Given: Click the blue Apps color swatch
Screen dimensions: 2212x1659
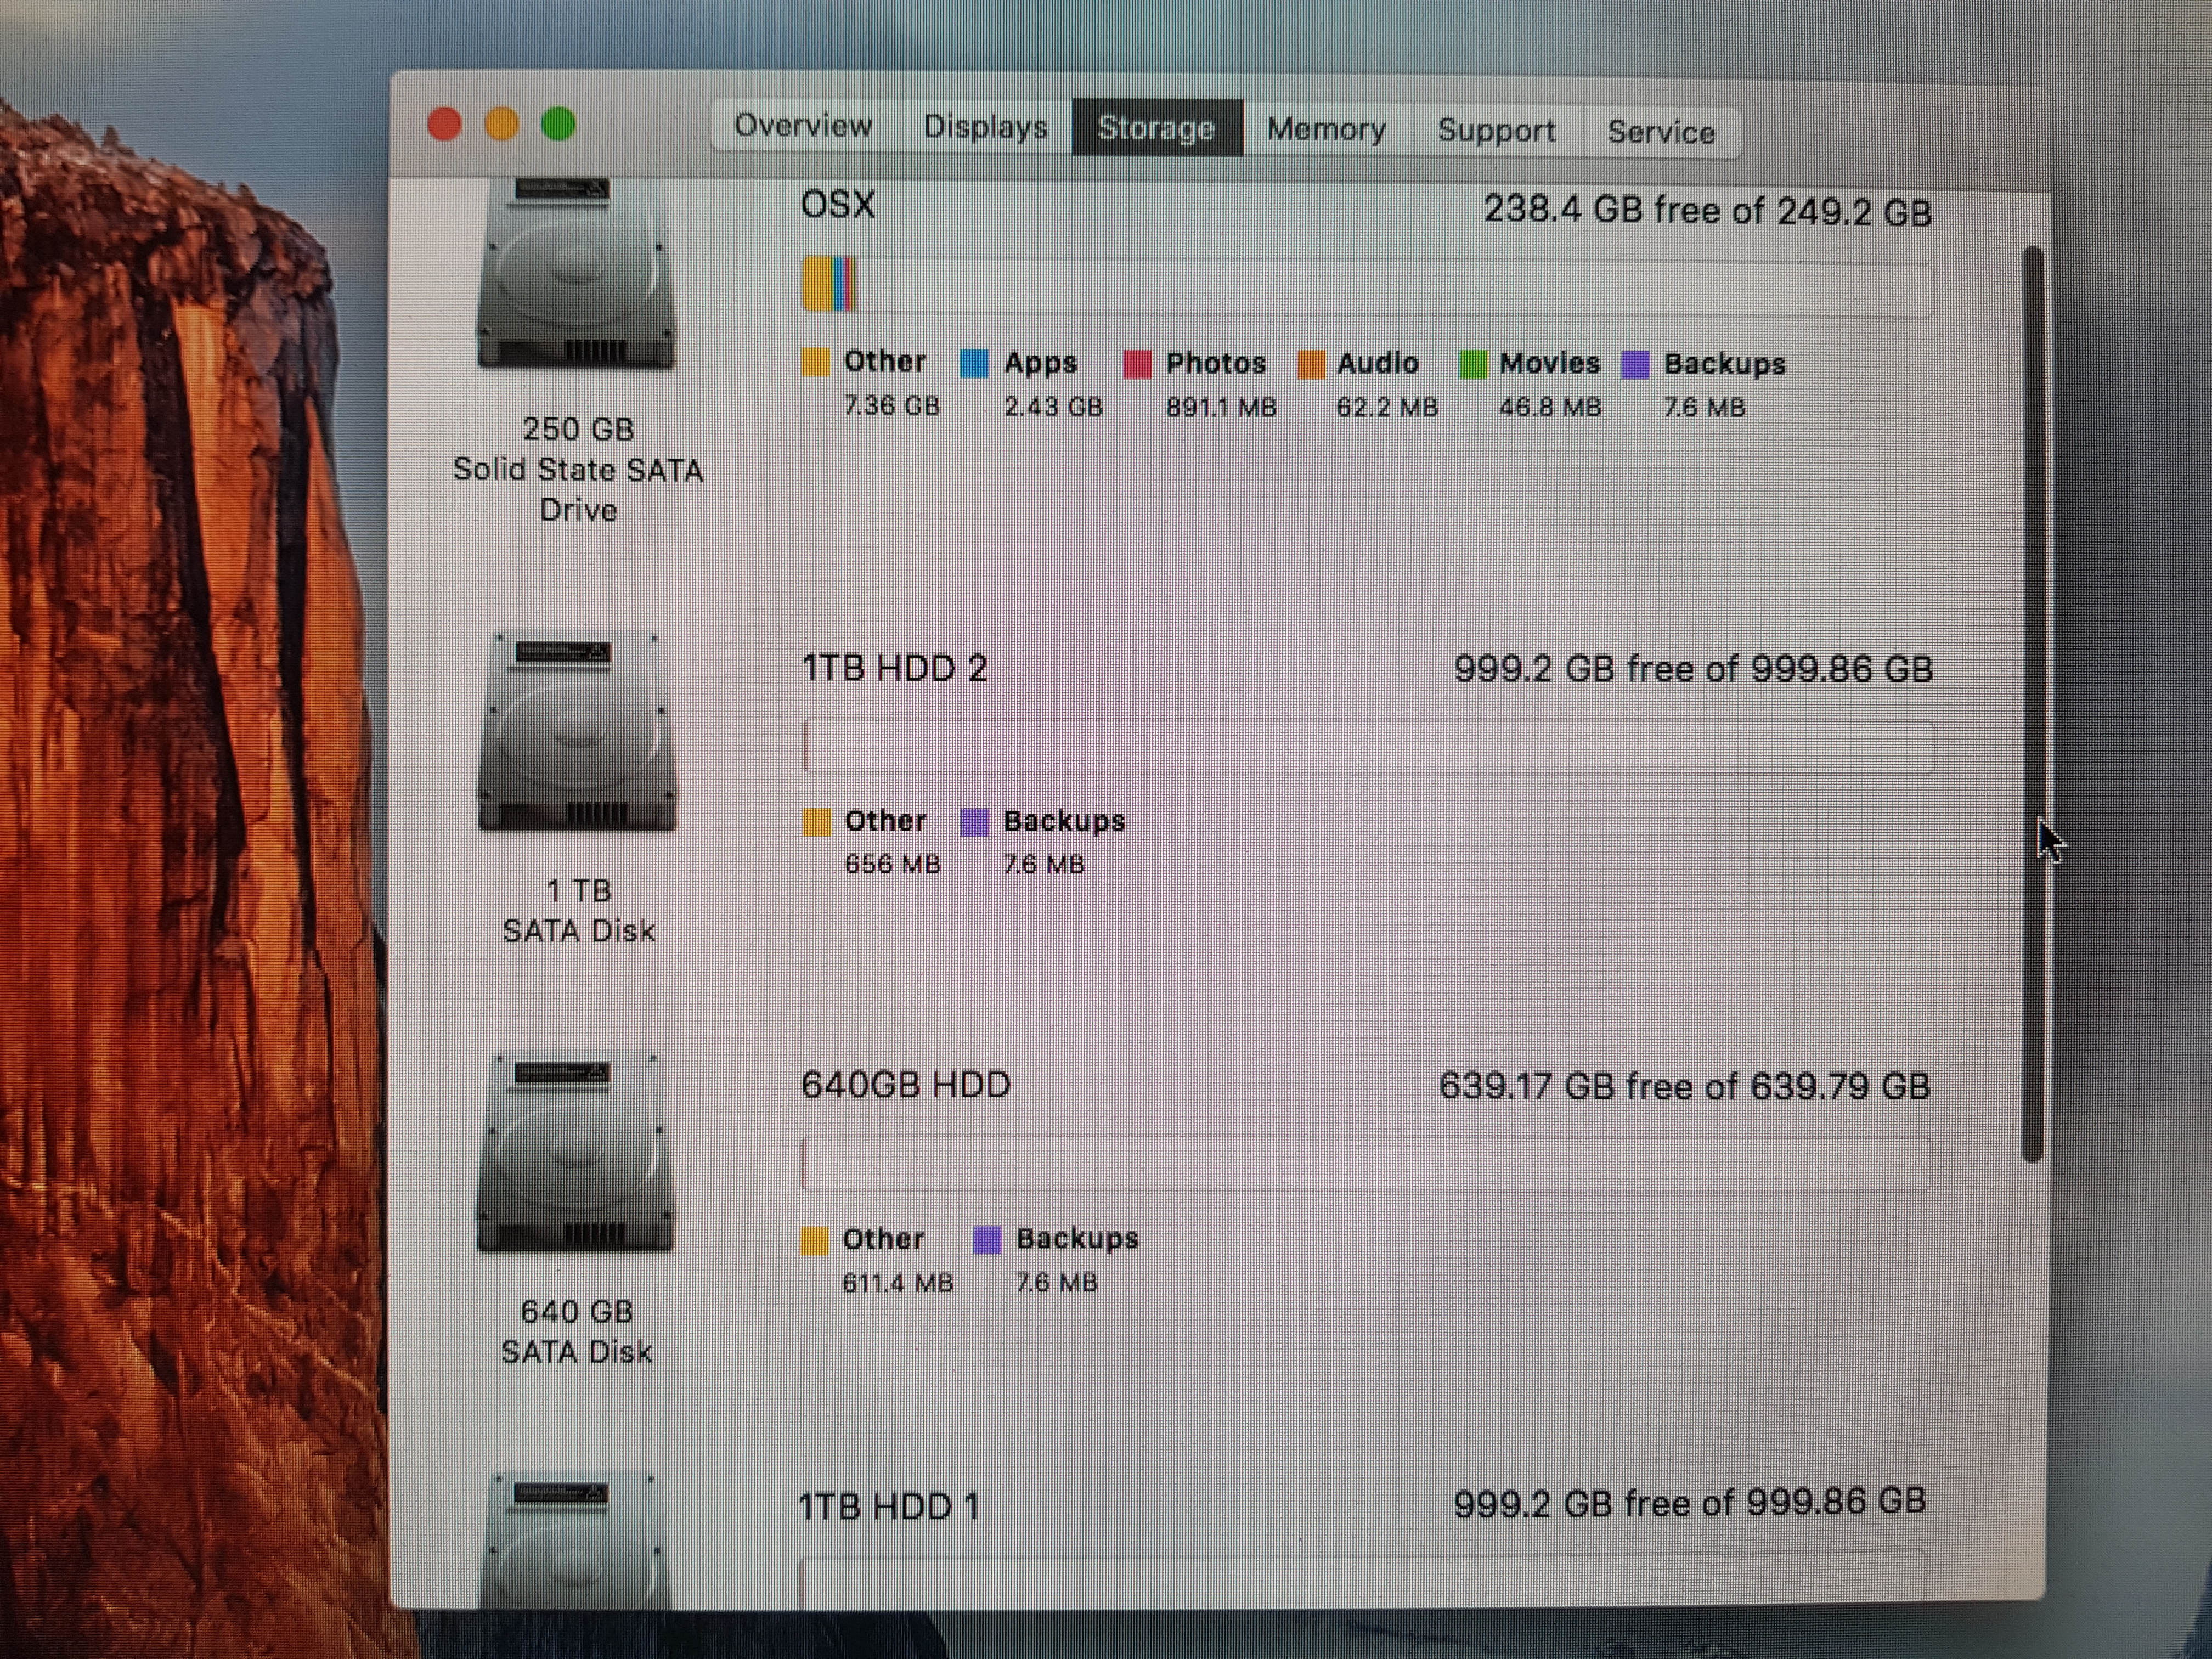Looking at the screenshot, I should pos(974,364).
